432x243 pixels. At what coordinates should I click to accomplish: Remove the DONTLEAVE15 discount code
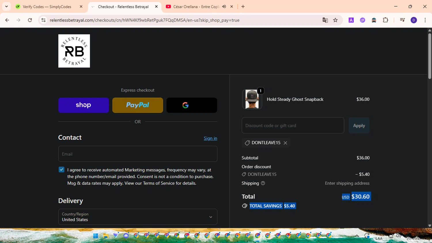coord(285,143)
